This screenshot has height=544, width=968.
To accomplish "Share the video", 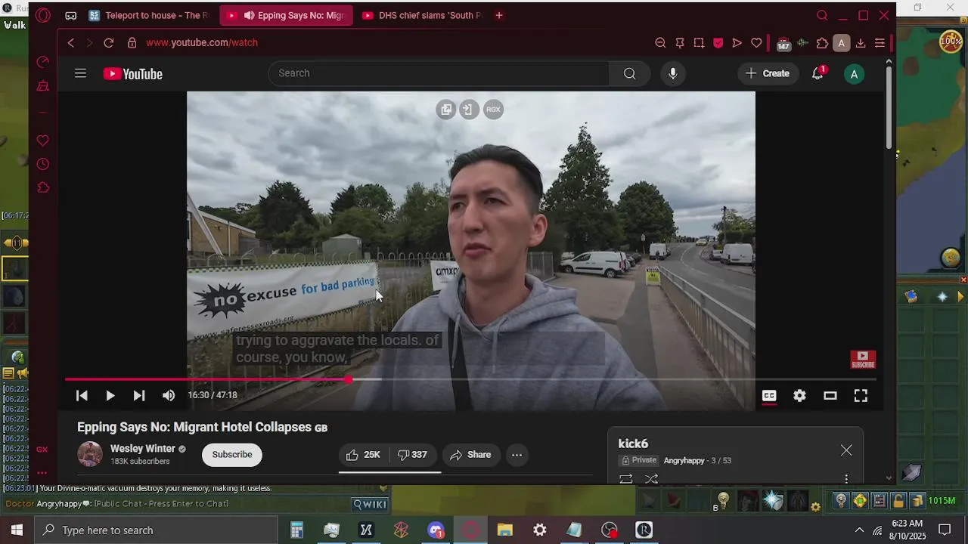I will [x=470, y=455].
